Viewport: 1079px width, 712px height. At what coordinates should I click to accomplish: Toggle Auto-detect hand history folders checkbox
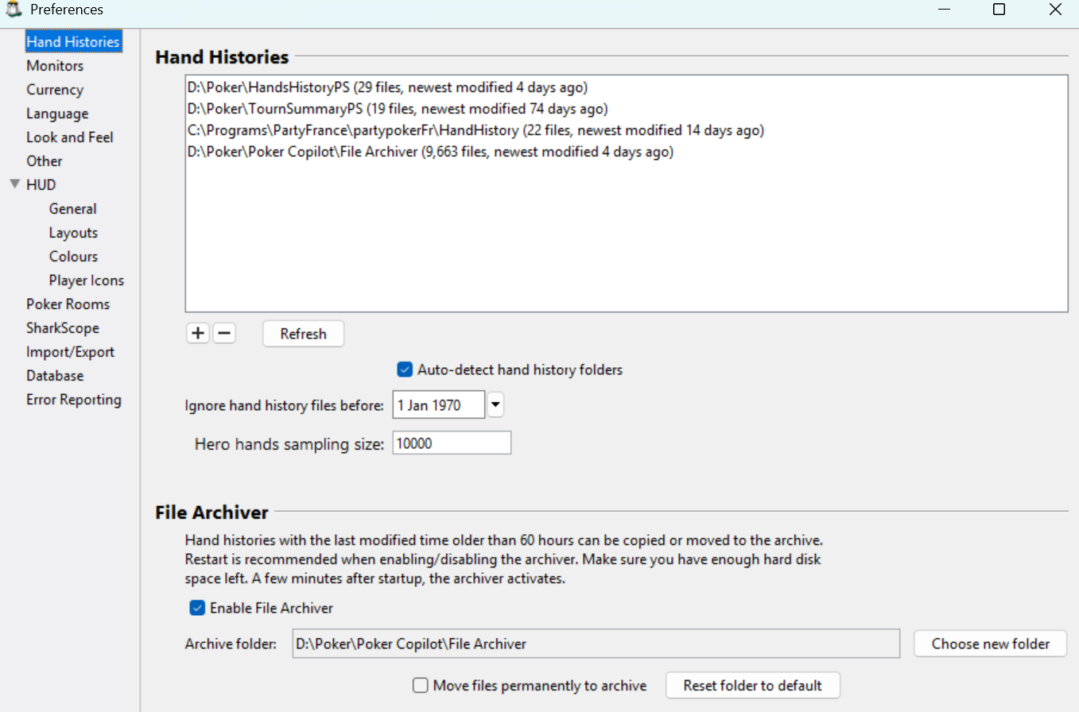(406, 370)
